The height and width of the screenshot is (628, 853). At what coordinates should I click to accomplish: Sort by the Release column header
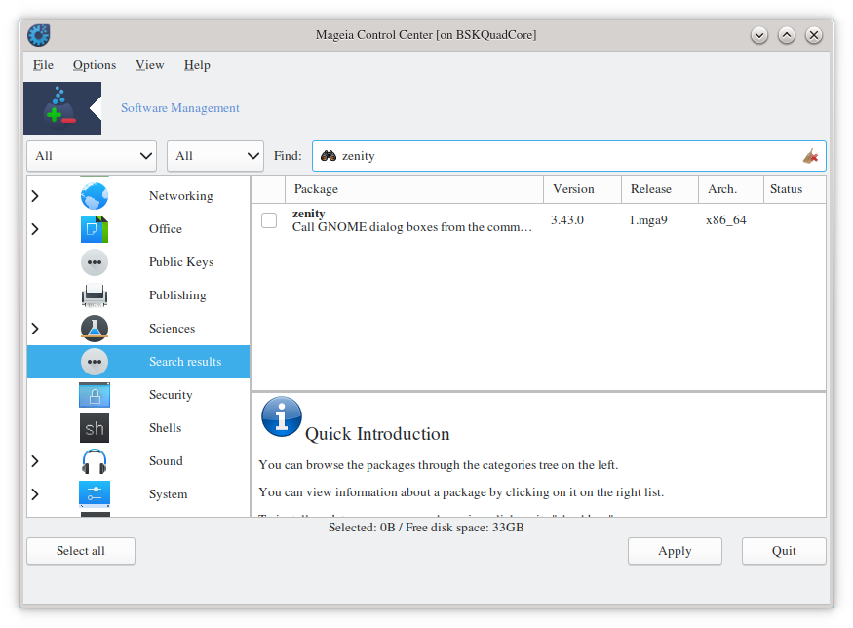point(659,189)
